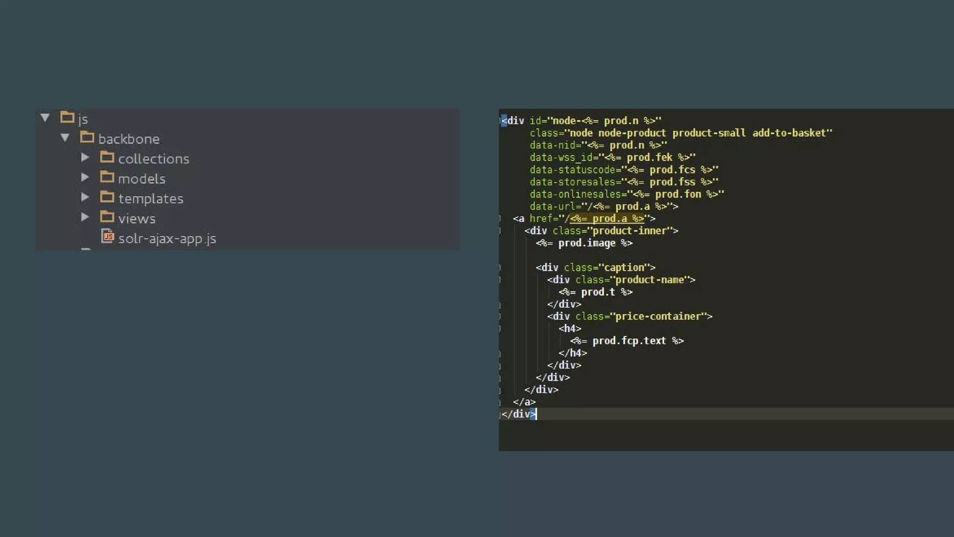This screenshot has height=537, width=954.
Task: Click the views folder icon
Action: point(107,217)
